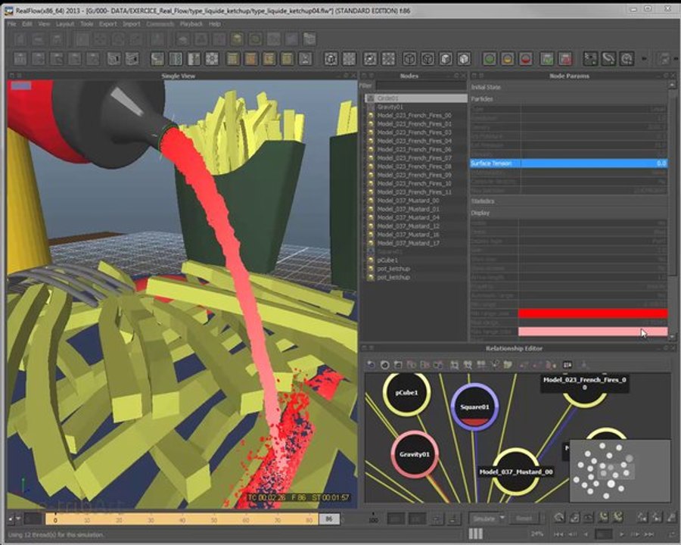Click the current frame field between the playback buttons
Screen dimensions: 681x545
pos(603,534)
